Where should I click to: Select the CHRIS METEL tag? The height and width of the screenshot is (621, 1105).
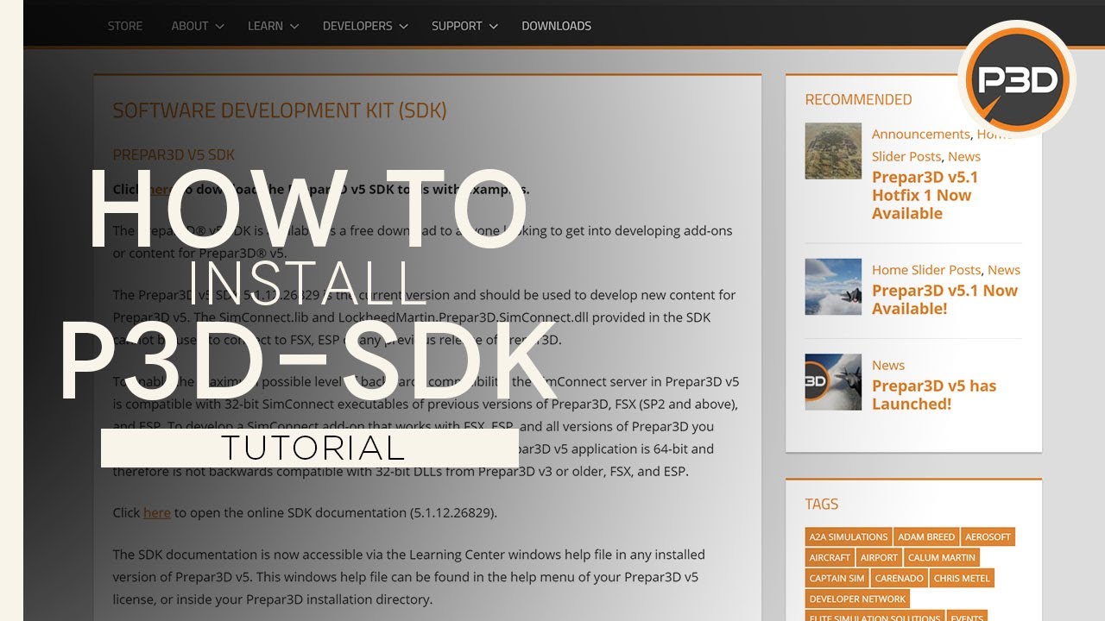962,578
